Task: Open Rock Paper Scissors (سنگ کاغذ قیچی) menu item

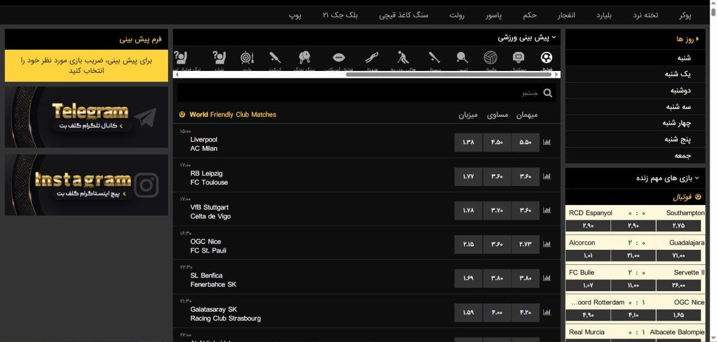Action: coord(404,15)
